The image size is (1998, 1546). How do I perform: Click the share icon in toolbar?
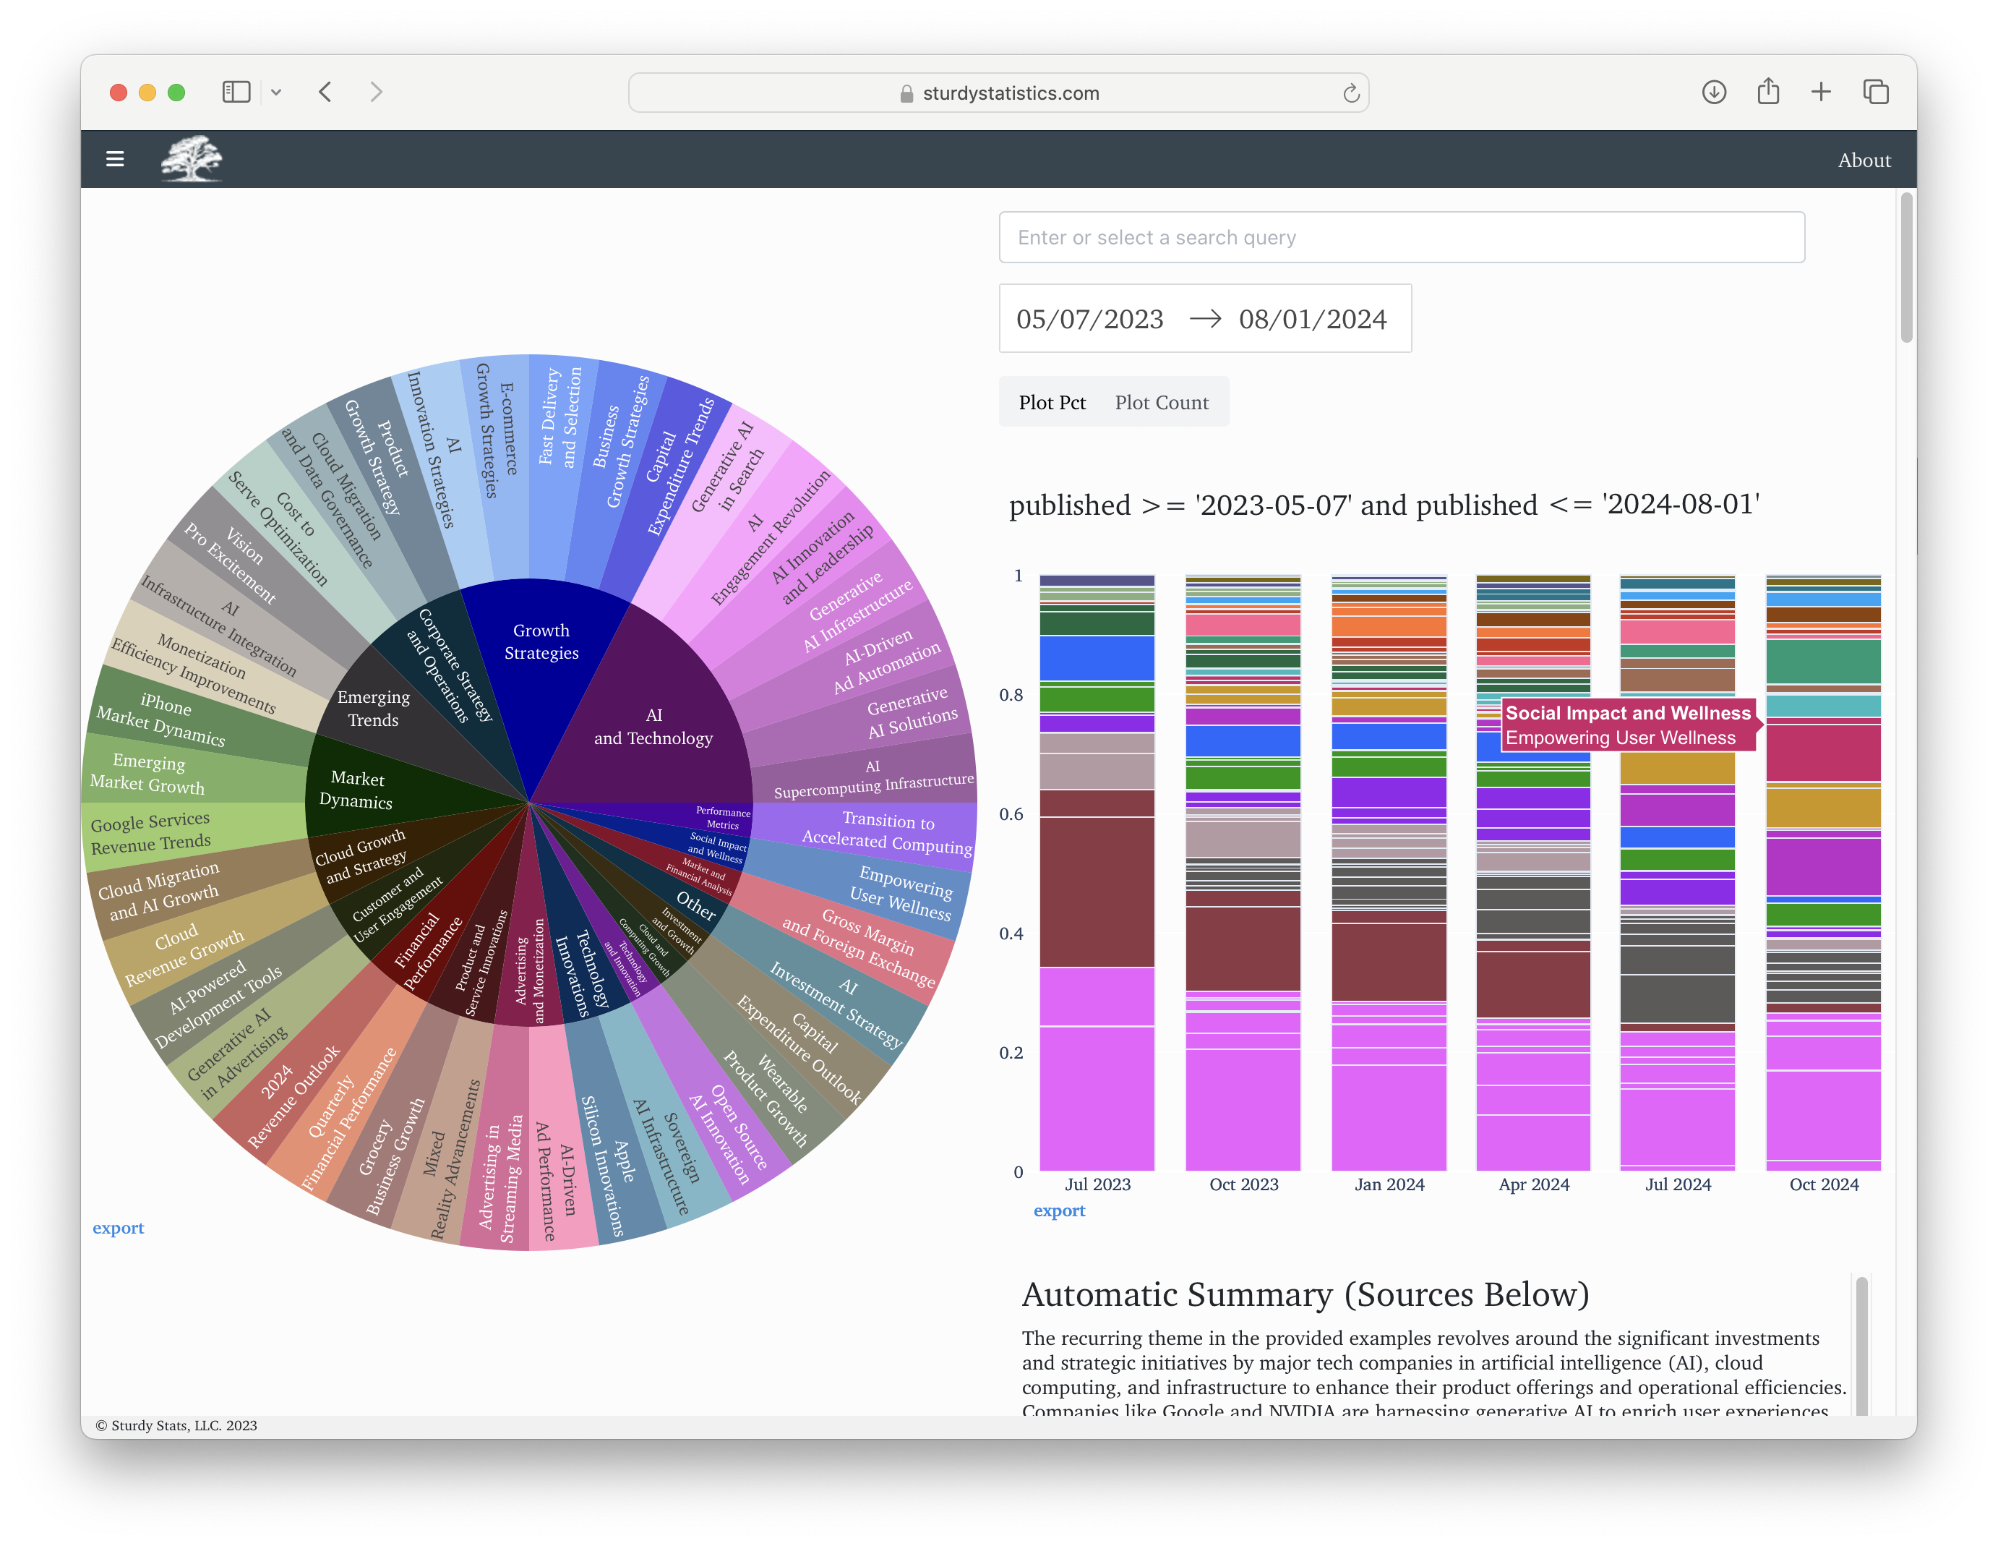[1767, 93]
